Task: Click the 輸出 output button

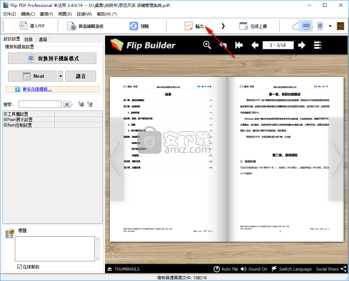Action: click(x=194, y=26)
